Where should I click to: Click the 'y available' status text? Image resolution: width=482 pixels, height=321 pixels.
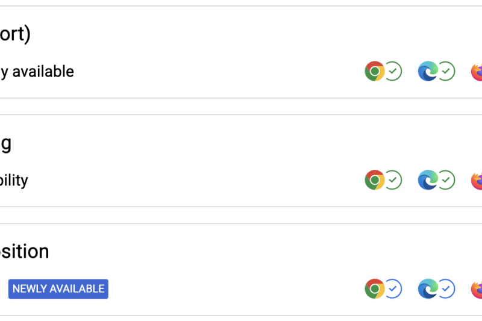tap(37, 72)
